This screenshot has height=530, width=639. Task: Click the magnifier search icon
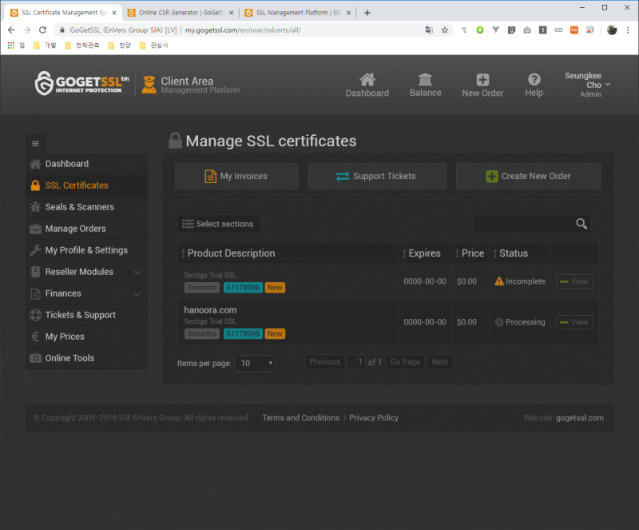(x=581, y=224)
